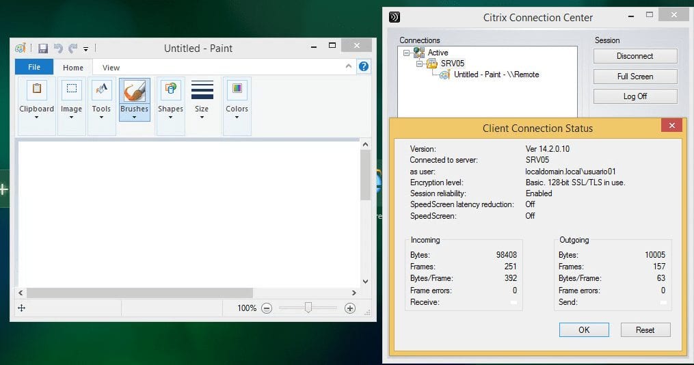Close the Client Connection Status dialog
The image size is (694, 365).
pos(671,125)
